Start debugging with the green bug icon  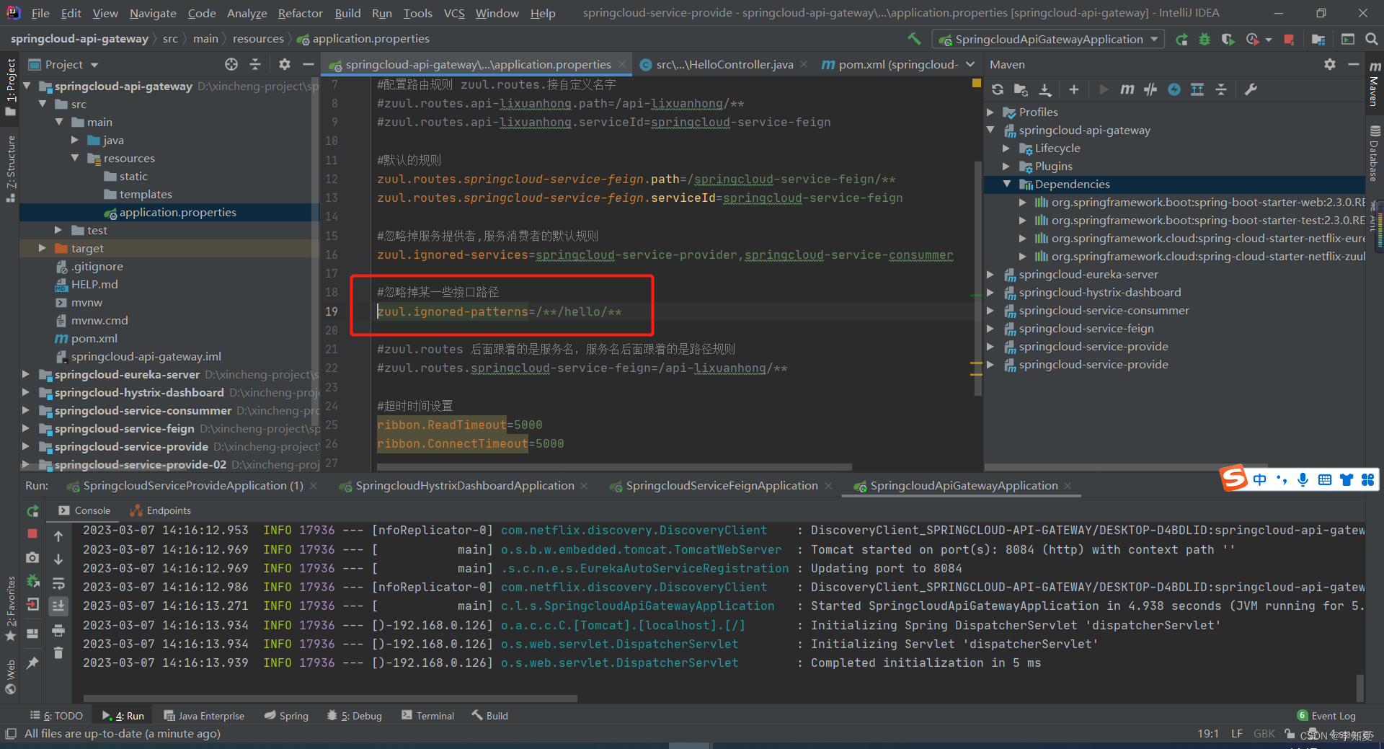click(x=1205, y=40)
